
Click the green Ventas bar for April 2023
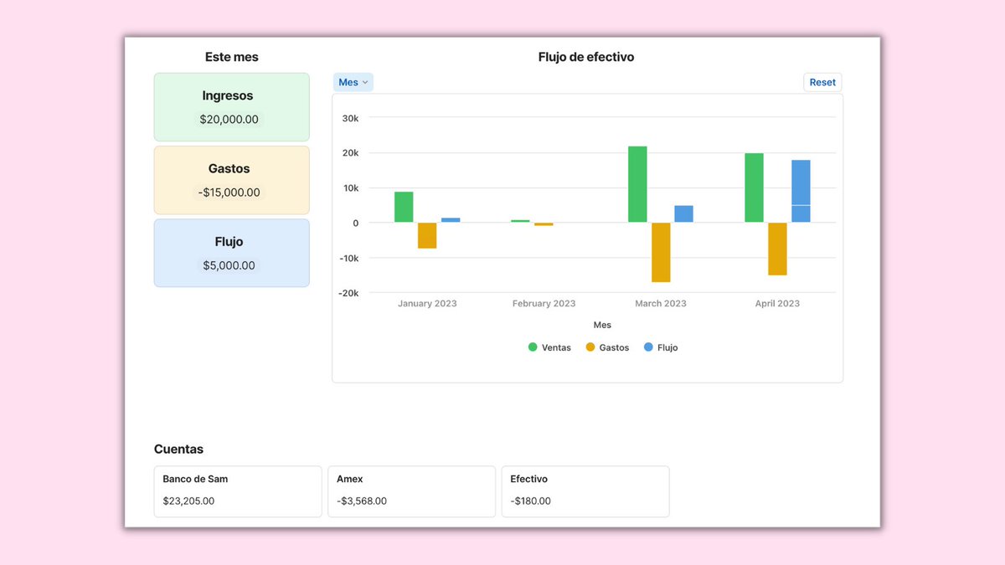tap(754, 187)
